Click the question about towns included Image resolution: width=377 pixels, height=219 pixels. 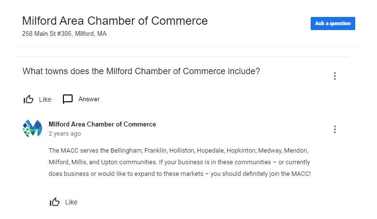(141, 71)
